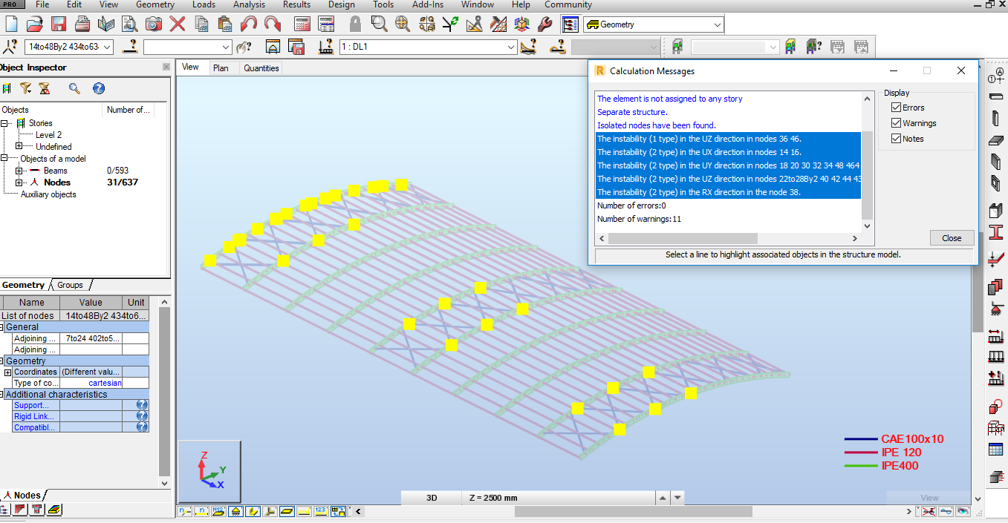Save project with red floppy disk icon
The height and width of the screenshot is (523, 1008).
tap(59, 24)
